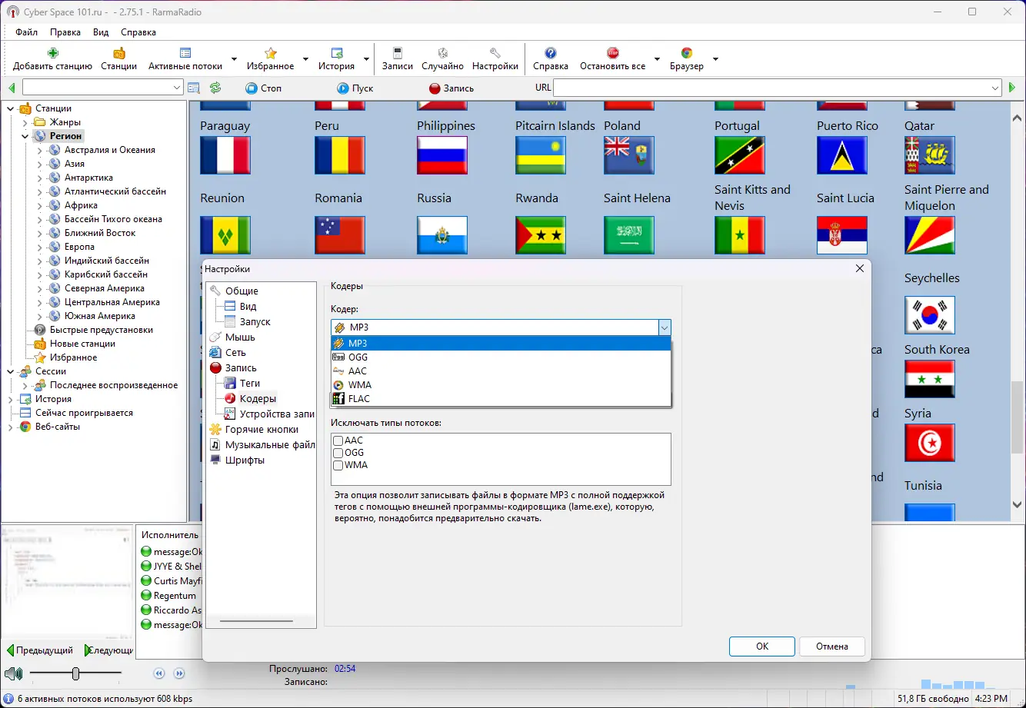Viewport: 1026px width, 708px height.
Task: Choose the Rwanda flag
Action: [541, 155]
